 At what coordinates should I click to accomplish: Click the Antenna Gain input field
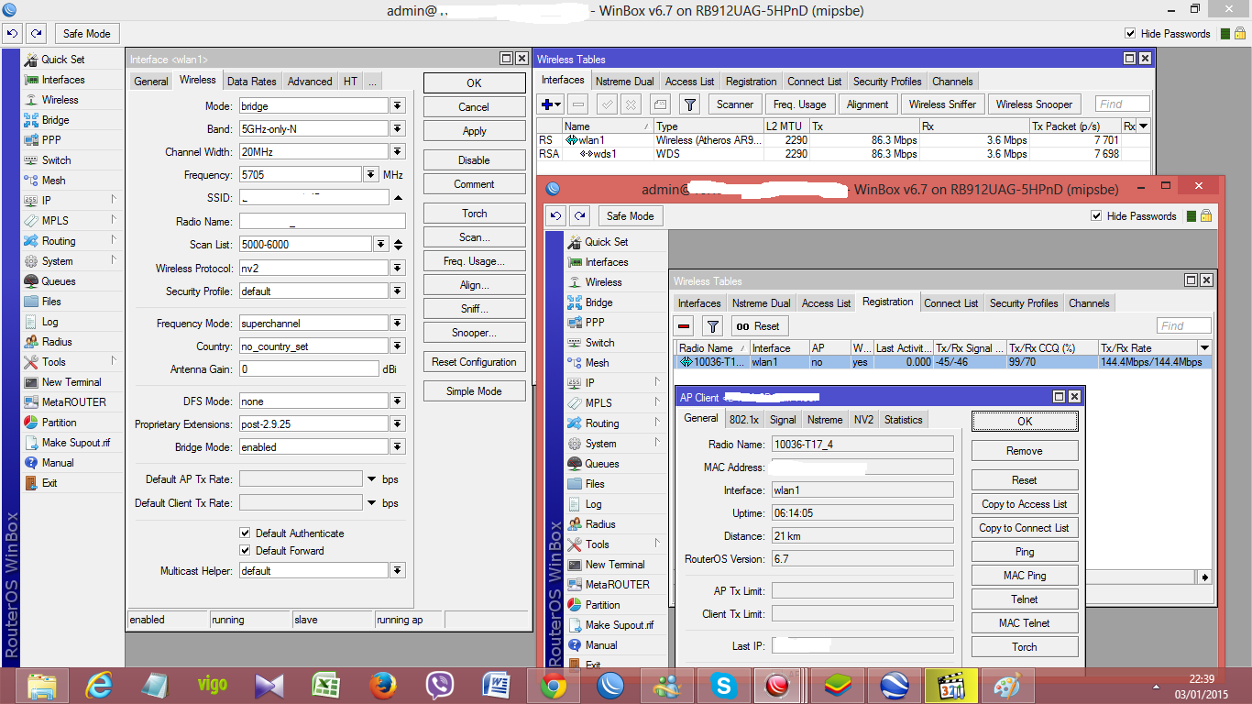point(308,369)
